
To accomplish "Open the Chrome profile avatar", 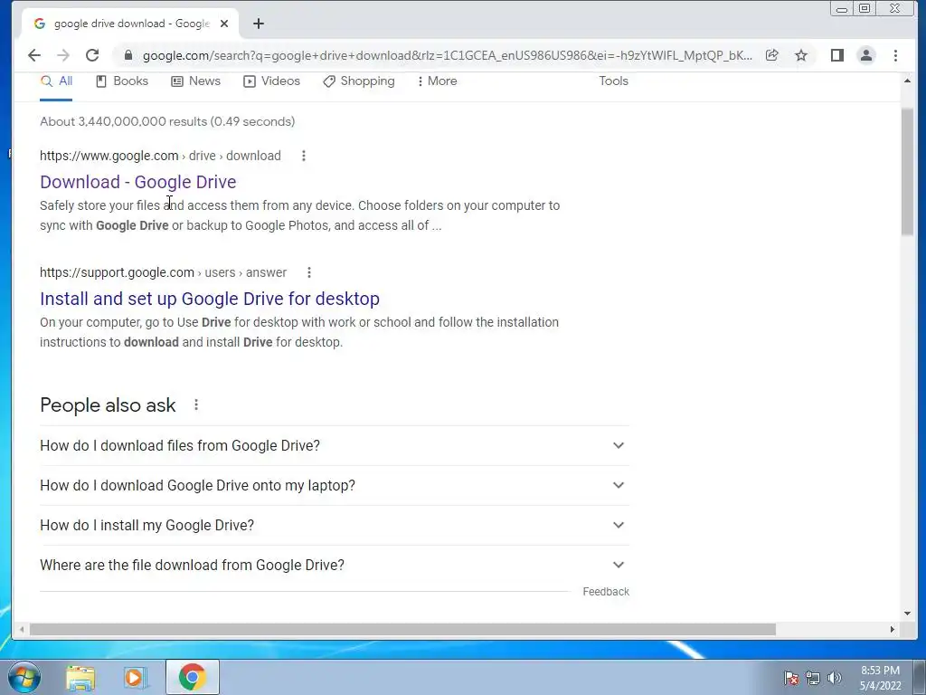I will pos(866,55).
